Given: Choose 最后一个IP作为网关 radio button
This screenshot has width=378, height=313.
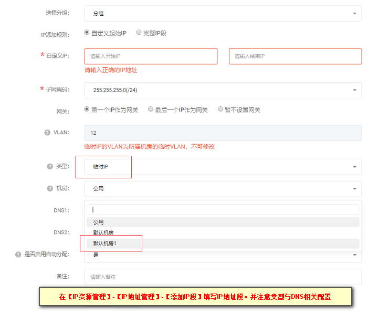Looking at the screenshot, I should (151, 109).
